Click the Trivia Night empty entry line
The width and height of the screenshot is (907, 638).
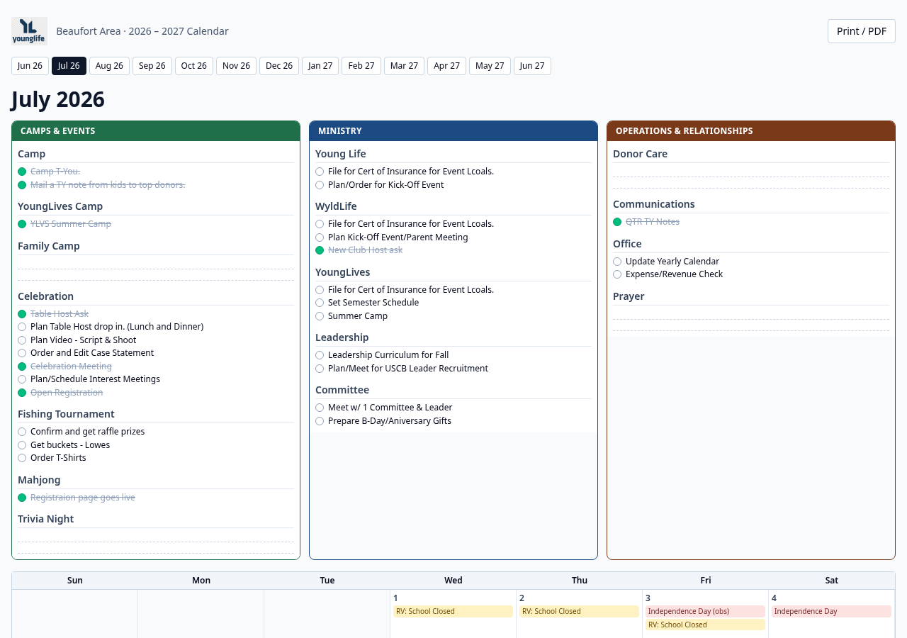pyautogui.click(x=156, y=536)
